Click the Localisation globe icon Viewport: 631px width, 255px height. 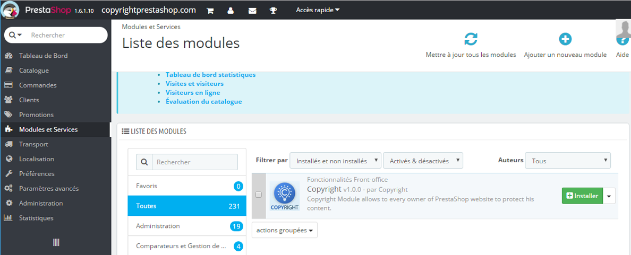pyautogui.click(x=8, y=159)
